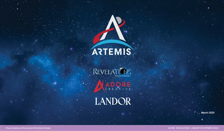Click the March 2025 date text

click(x=208, y=113)
